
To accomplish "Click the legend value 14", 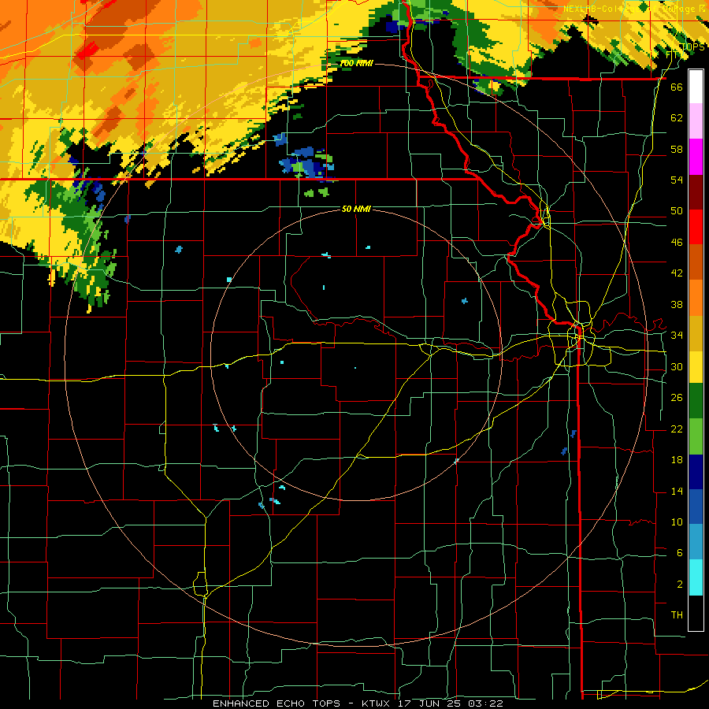I will click(x=677, y=491).
